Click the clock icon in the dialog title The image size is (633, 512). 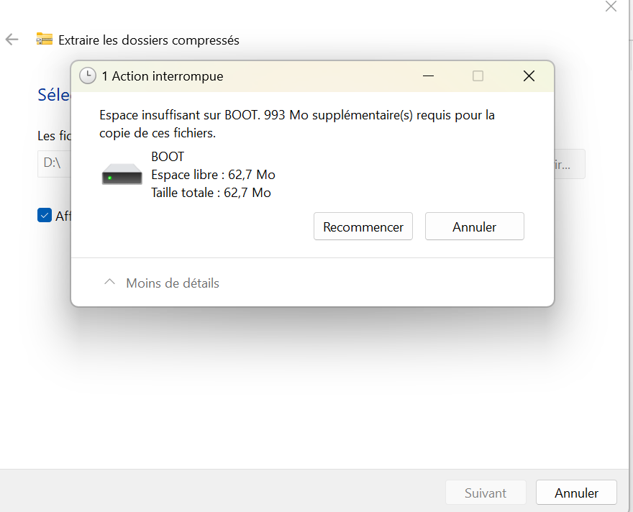tap(87, 76)
